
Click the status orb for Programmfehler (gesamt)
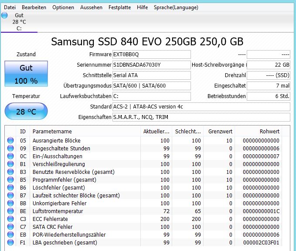pyautogui.click(x=10, y=180)
